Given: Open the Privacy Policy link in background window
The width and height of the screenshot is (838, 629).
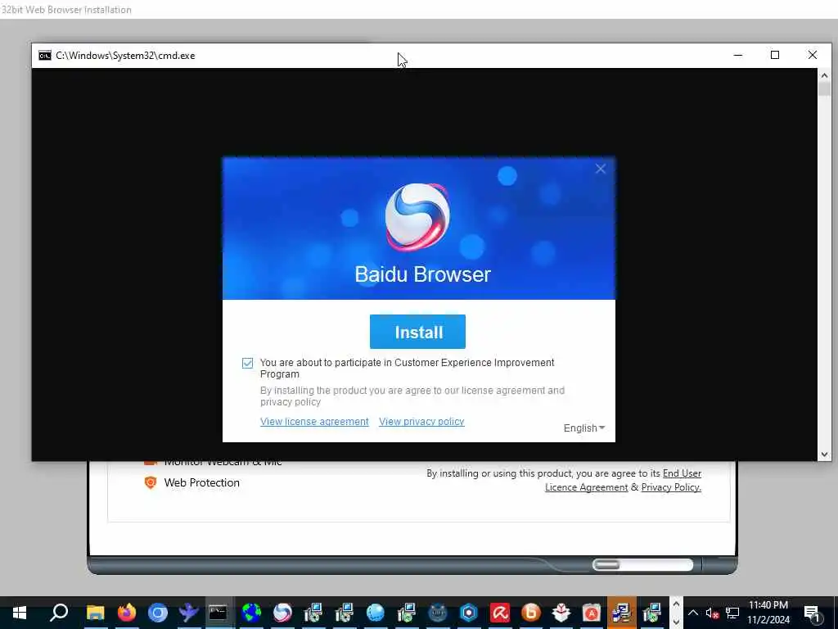Looking at the screenshot, I should [671, 487].
